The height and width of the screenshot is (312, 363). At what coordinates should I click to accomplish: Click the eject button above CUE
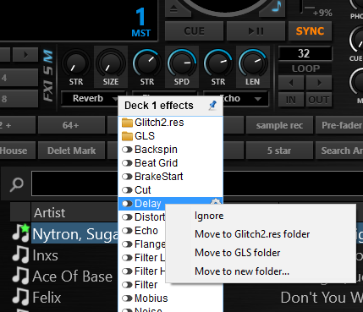point(173,9)
